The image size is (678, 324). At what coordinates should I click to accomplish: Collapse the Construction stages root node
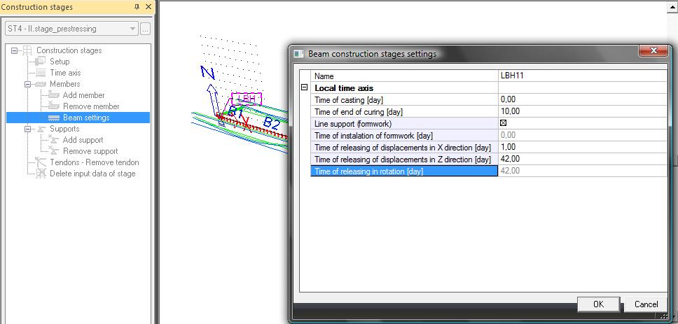pos(15,50)
